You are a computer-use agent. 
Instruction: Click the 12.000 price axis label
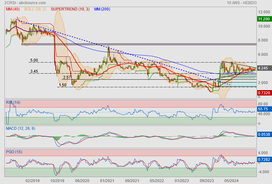[x=264, y=12]
